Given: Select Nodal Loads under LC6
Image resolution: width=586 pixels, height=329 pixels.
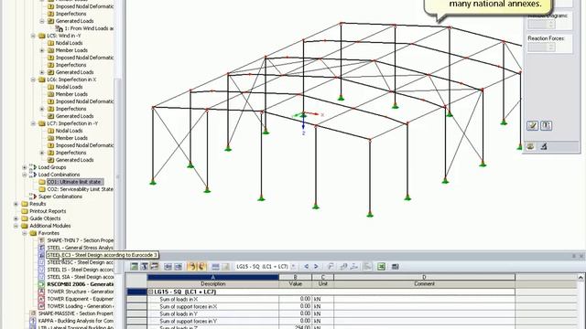Looking at the screenshot, I should [x=70, y=87].
